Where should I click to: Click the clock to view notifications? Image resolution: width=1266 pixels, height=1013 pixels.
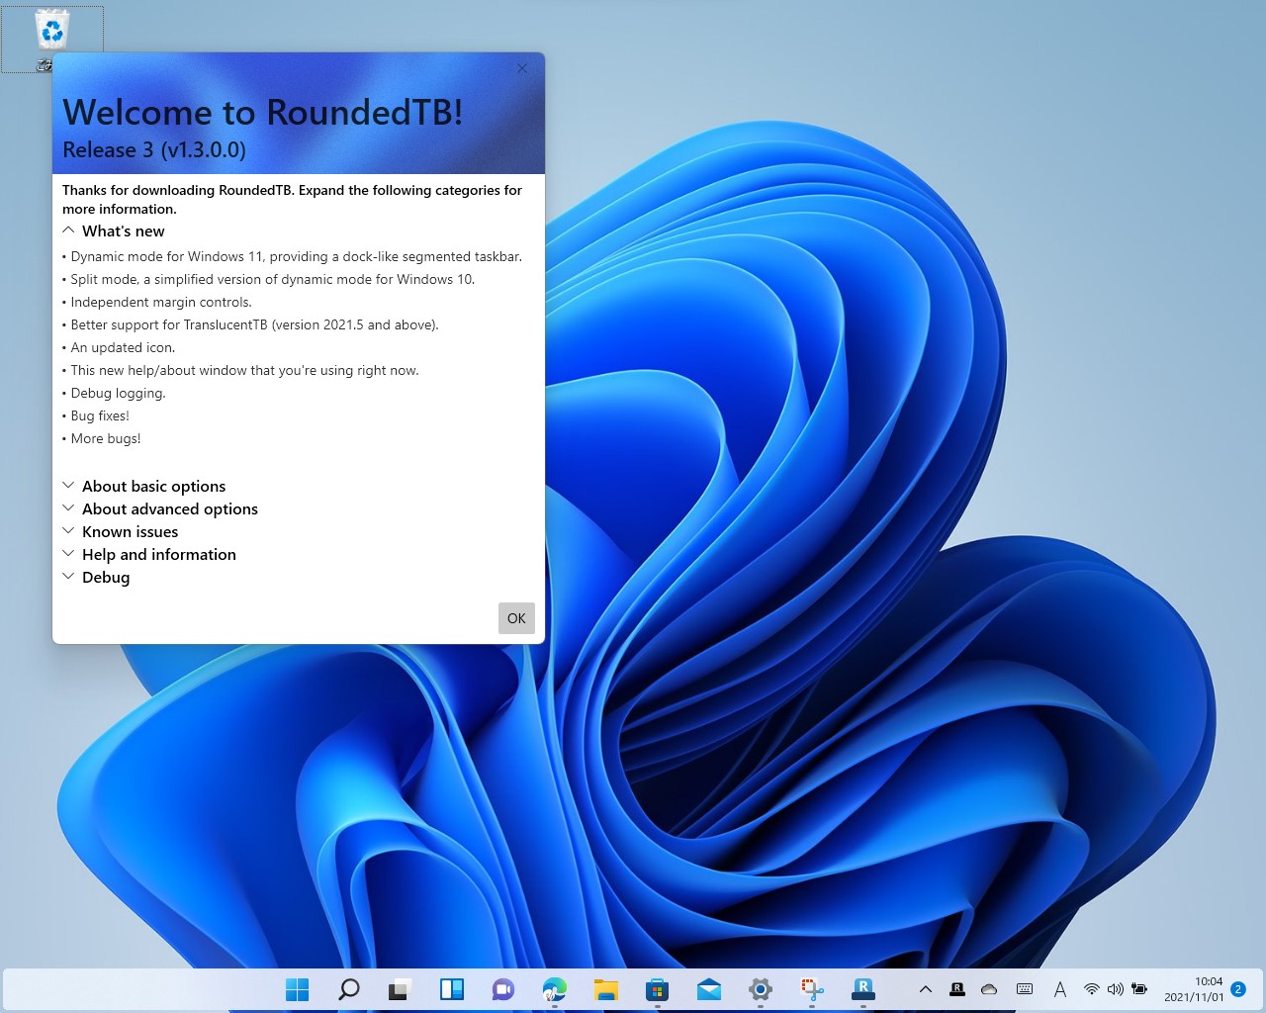(1197, 989)
